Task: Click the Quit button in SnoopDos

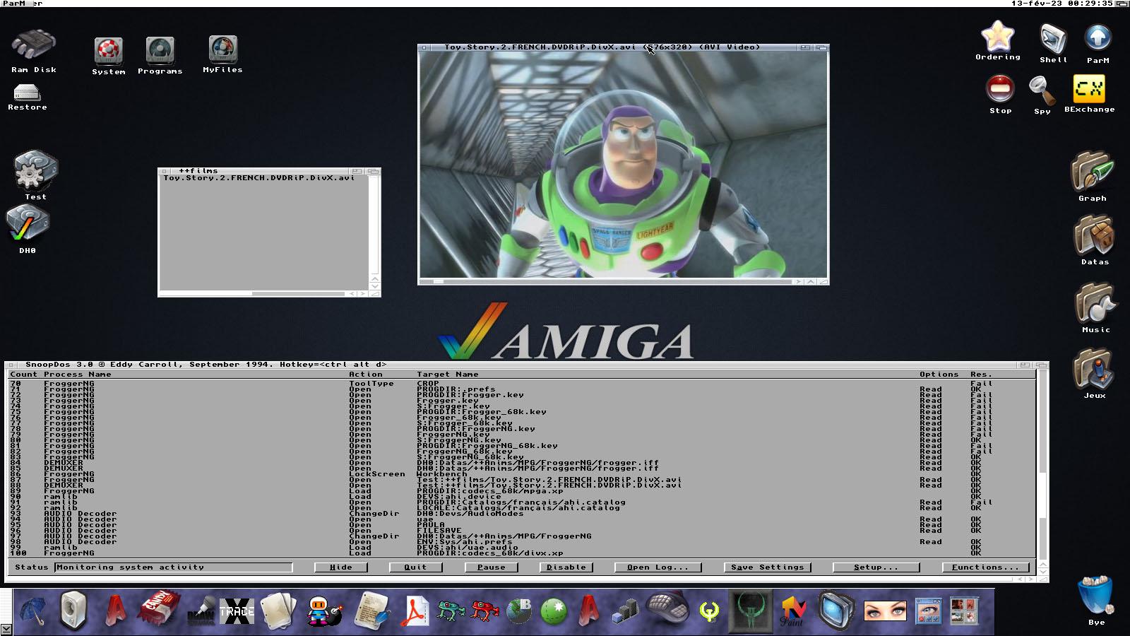Action: click(x=415, y=567)
